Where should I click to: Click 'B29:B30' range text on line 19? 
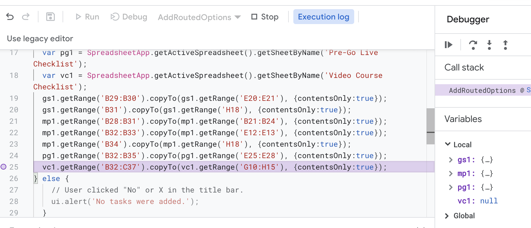click(x=121, y=98)
